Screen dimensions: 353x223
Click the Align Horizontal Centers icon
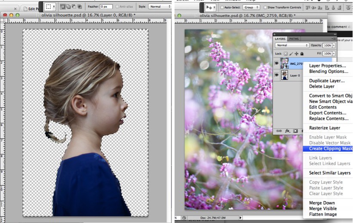(x=333, y=8)
